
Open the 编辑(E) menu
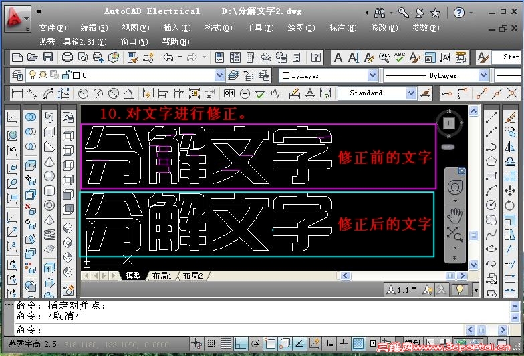[94, 28]
